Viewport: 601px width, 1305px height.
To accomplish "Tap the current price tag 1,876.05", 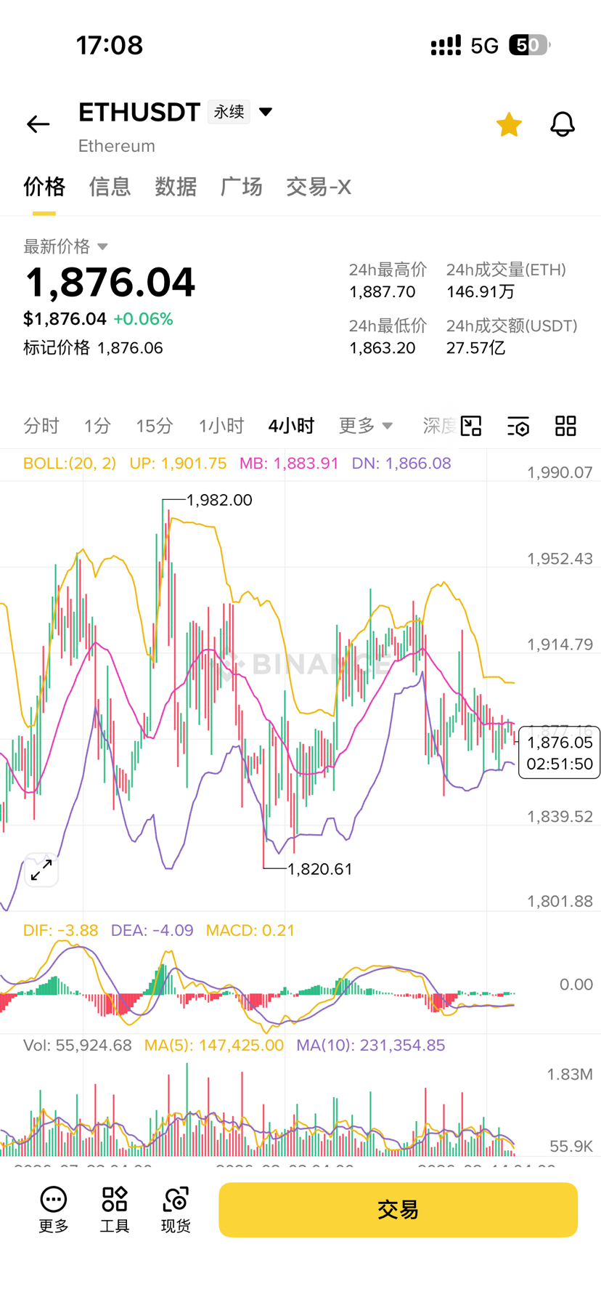I will pyautogui.click(x=560, y=753).
